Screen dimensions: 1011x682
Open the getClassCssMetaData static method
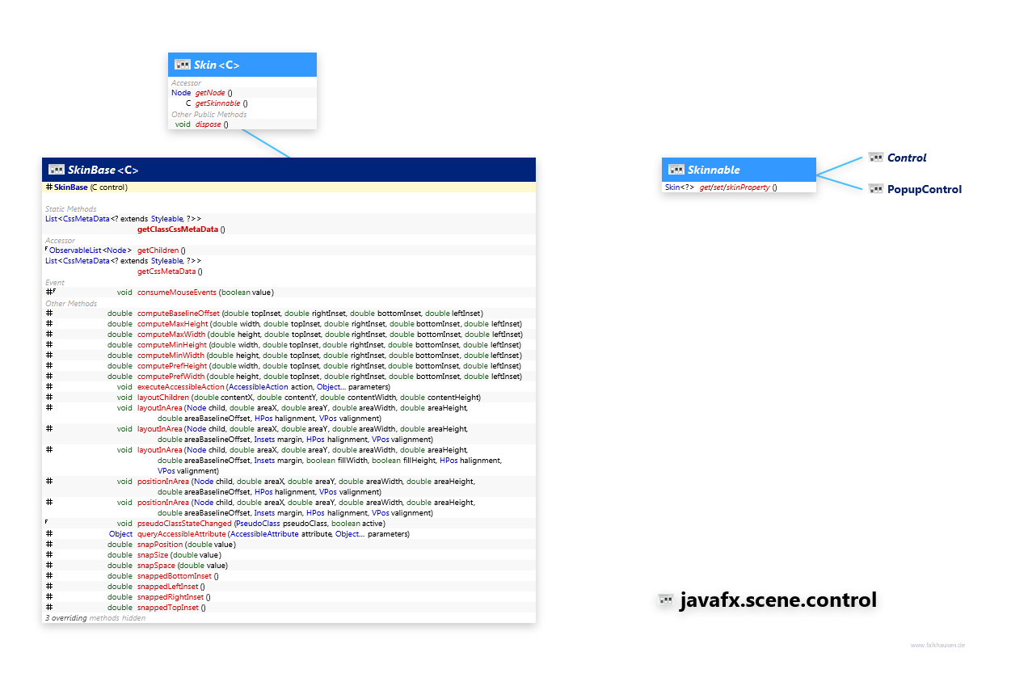coord(177,229)
